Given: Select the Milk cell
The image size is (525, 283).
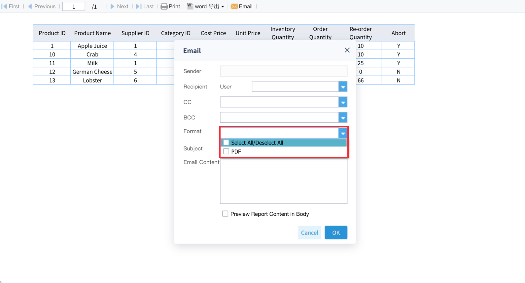Looking at the screenshot, I should click(x=92, y=63).
